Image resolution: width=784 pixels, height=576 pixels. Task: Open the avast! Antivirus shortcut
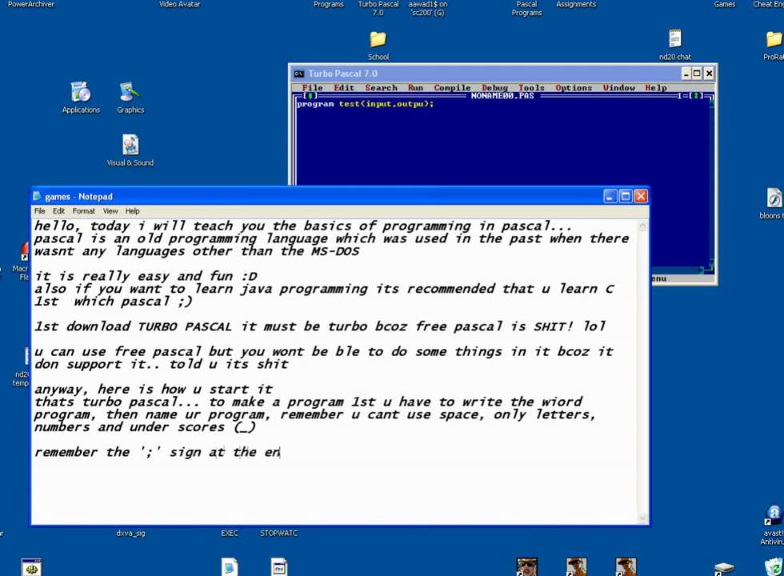tap(773, 525)
